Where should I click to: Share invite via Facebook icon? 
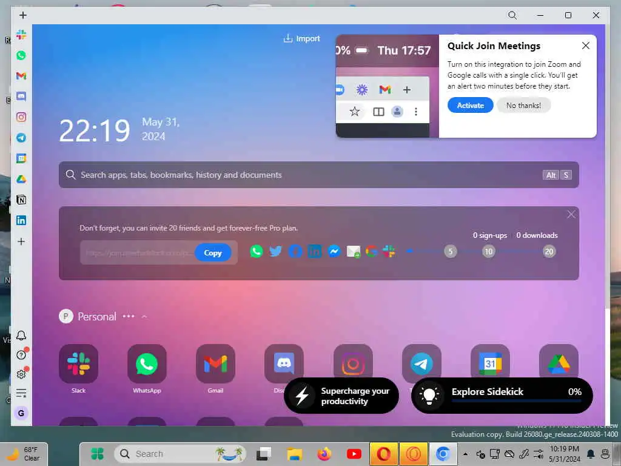point(295,251)
